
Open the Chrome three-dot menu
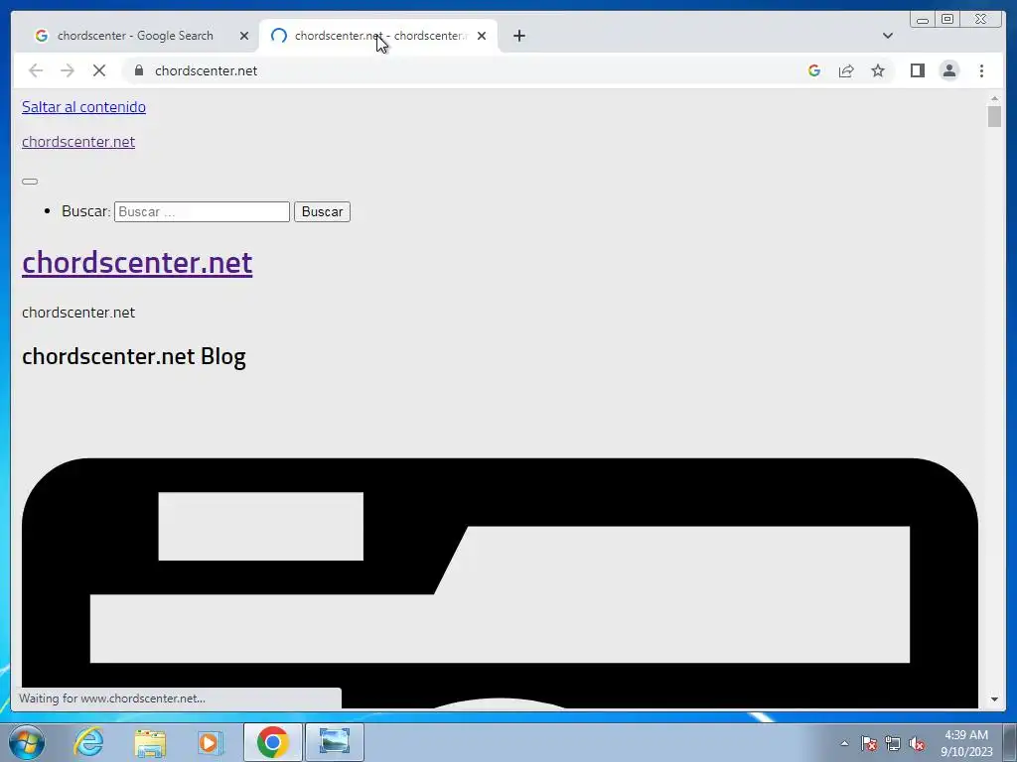pos(981,70)
